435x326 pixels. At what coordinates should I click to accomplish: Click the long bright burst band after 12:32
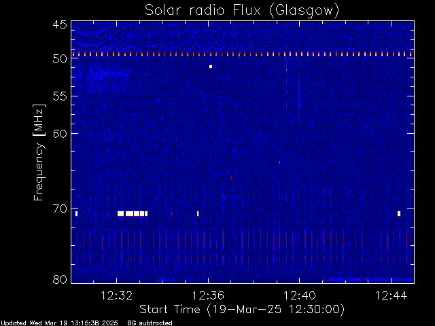click(x=133, y=214)
